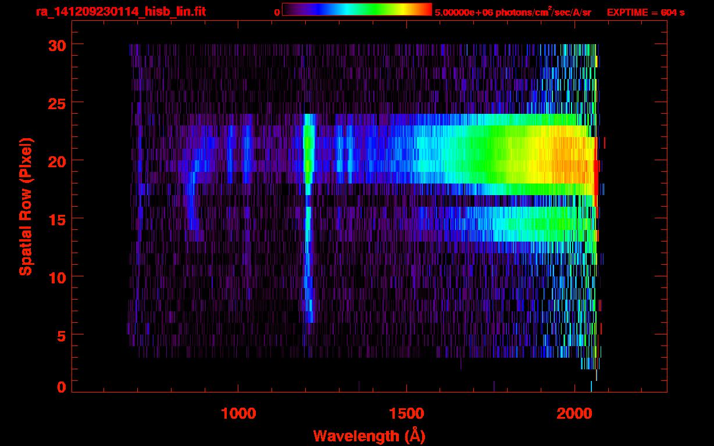
Task: Click the 20 spatial row tick label
Action: click(56, 161)
